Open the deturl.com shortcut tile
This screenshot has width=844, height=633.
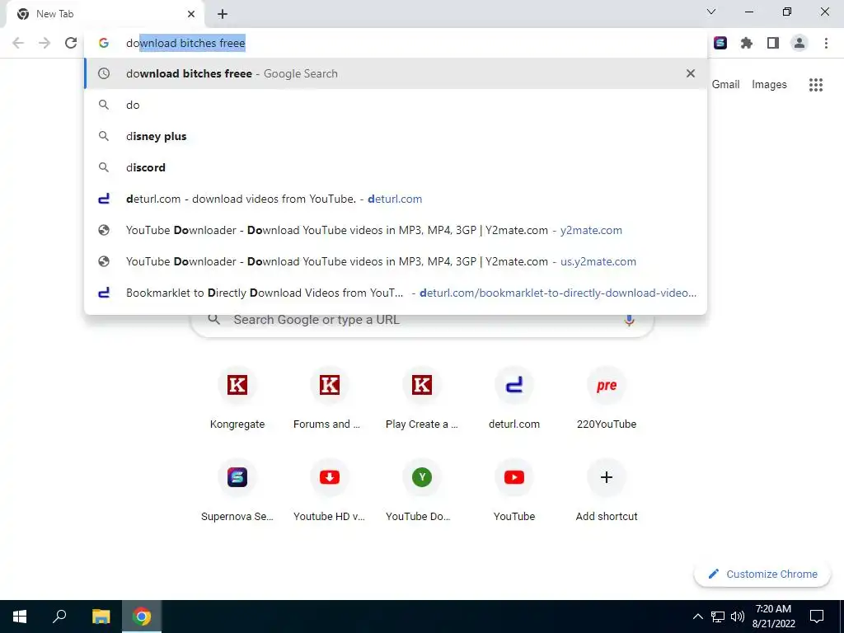[514, 400]
